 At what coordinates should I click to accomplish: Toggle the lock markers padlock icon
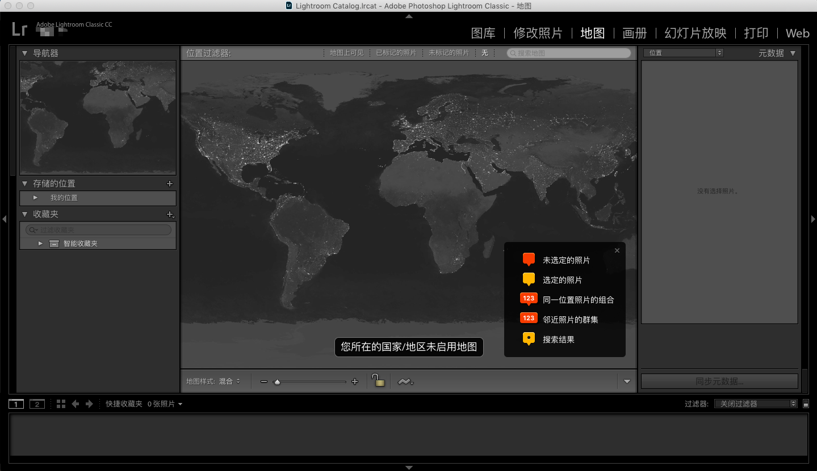pos(378,380)
